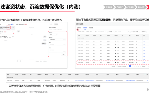Expand the lead status dropdown in the annotation form

tap(53, 34)
